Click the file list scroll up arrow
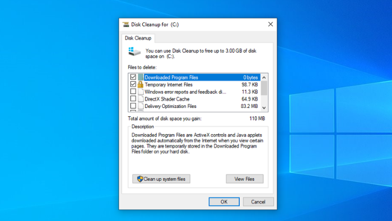392x221 pixels. [264, 77]
